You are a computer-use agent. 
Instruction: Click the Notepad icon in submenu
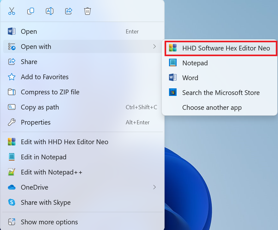tap(173, 63)
